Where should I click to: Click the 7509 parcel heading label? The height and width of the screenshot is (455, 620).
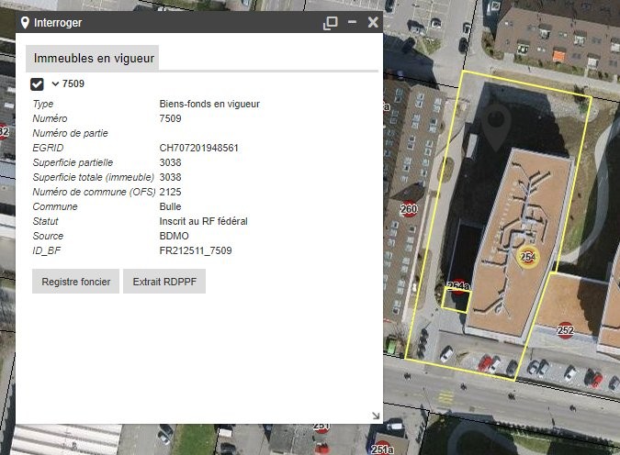click(x=73, y=84)
